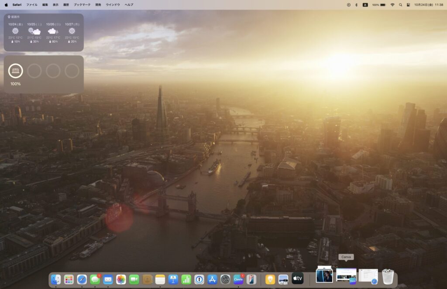Click the date and time clock
447x289 pixels.
point(429,5)
